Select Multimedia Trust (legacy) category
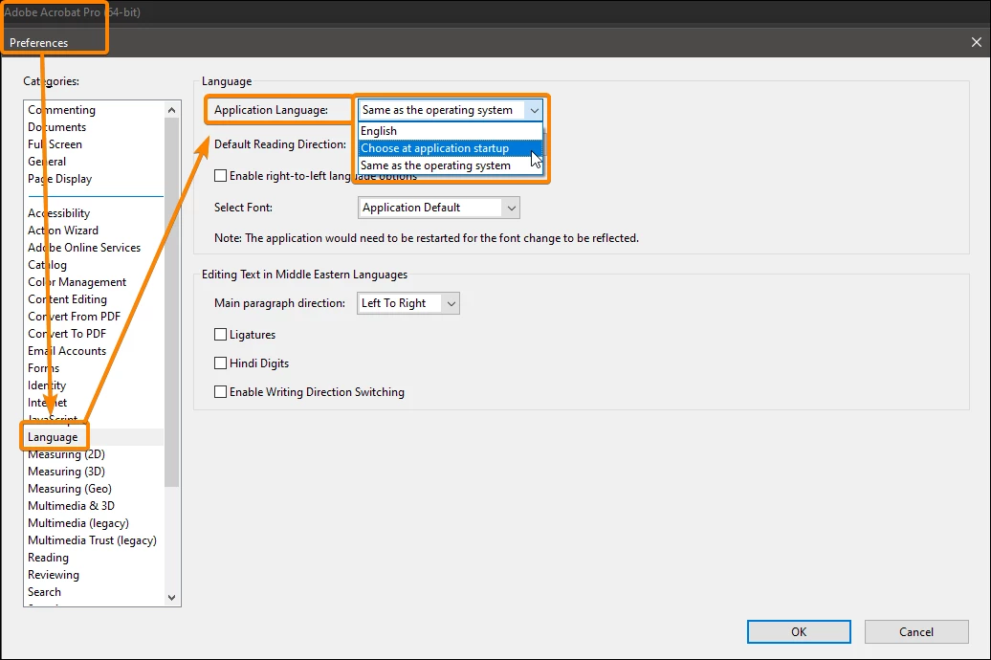The height and width of the screenshot is (660, 991). 92,540
